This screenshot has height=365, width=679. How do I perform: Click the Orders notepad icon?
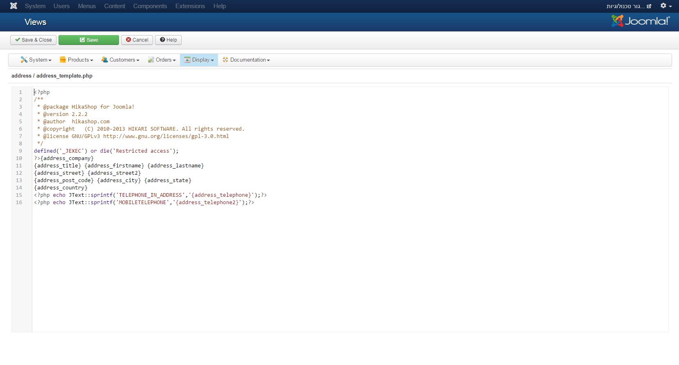pyautogui.click(x=151, y=60)
